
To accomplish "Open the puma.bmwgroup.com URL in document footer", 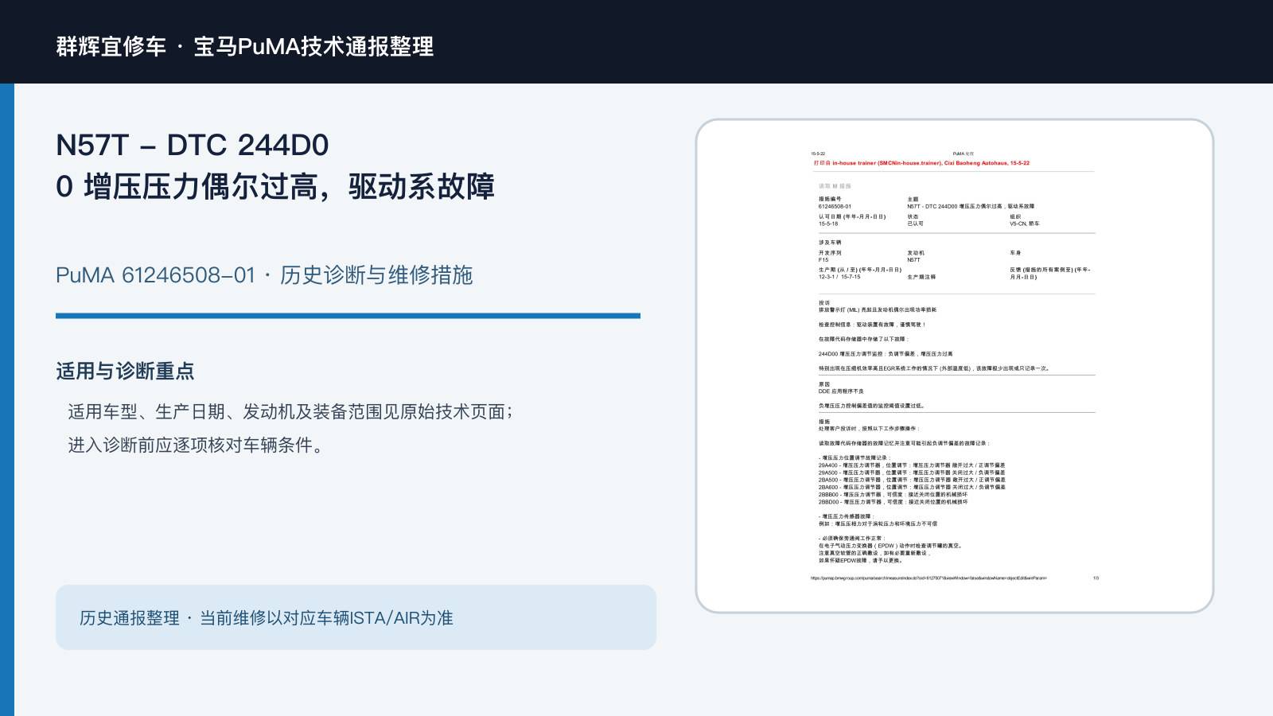I will pyautogui.click(x=928, y=578).
